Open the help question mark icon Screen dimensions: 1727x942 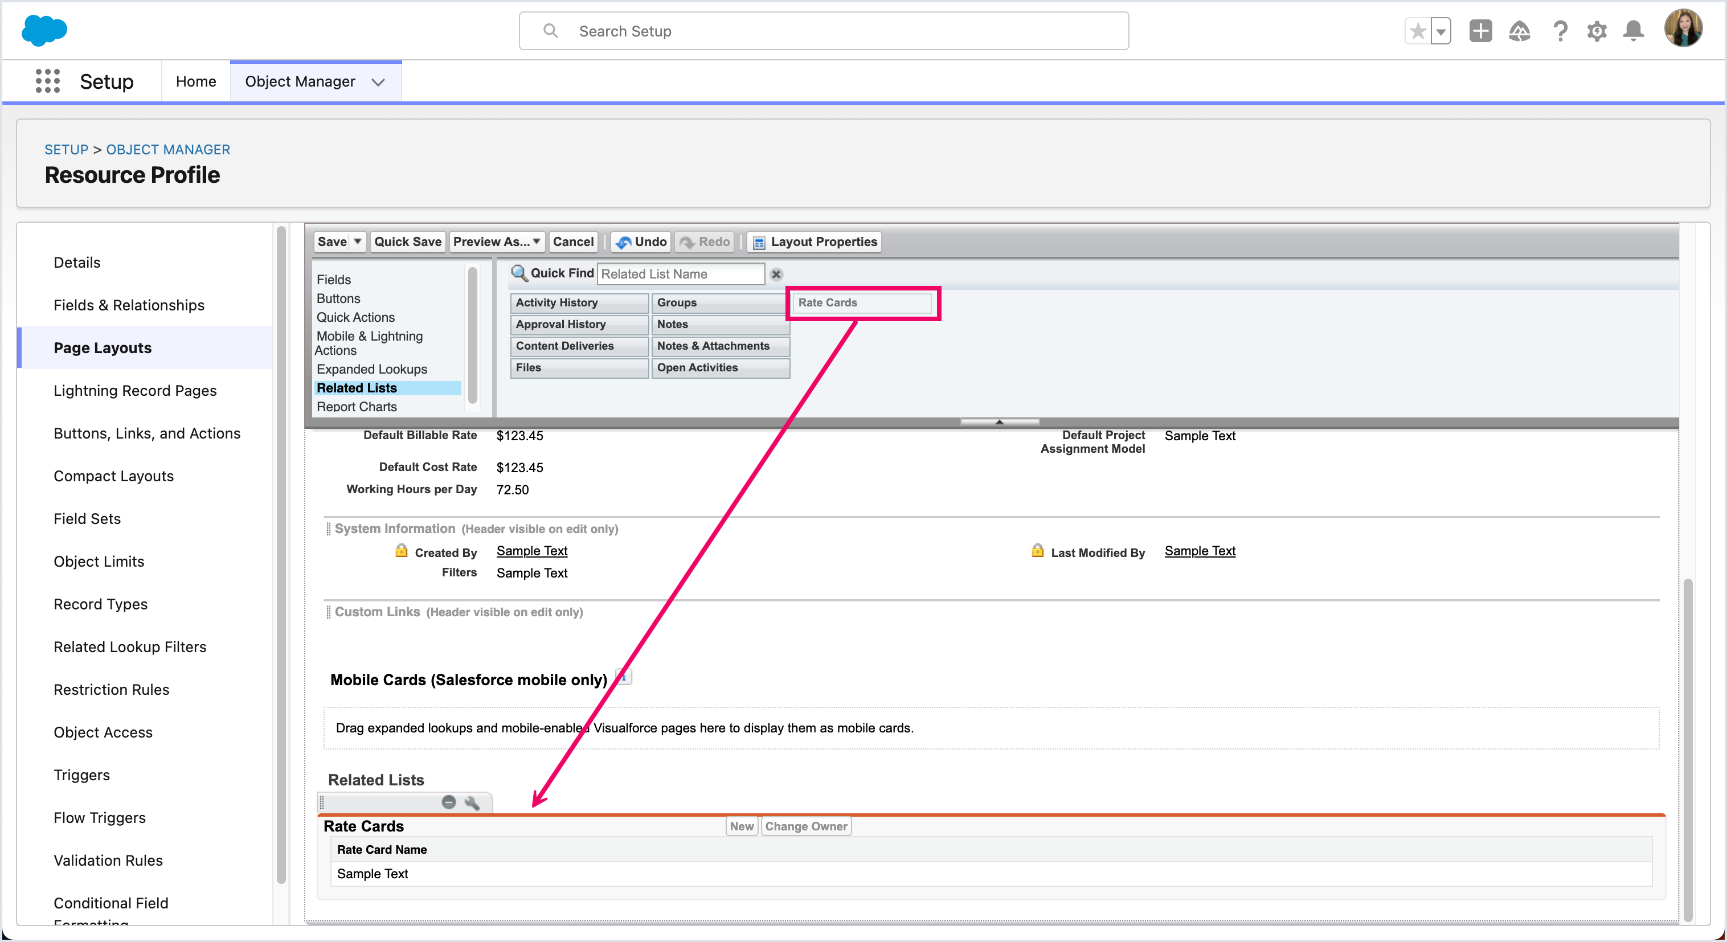coord(1560,31)
